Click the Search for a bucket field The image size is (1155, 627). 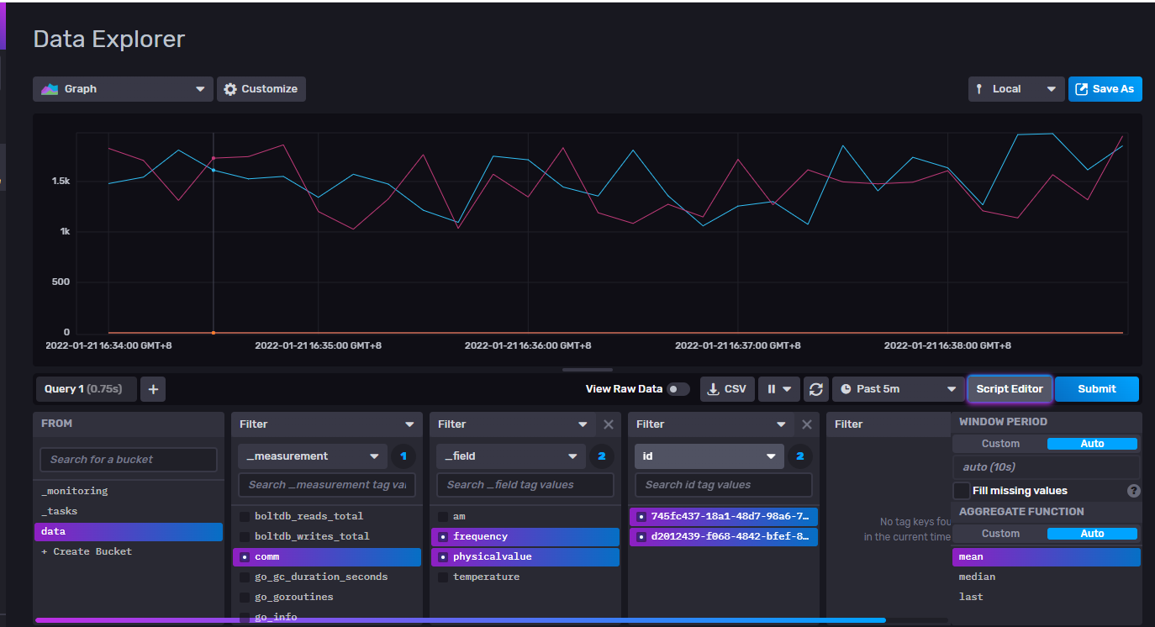coord(129,460)
